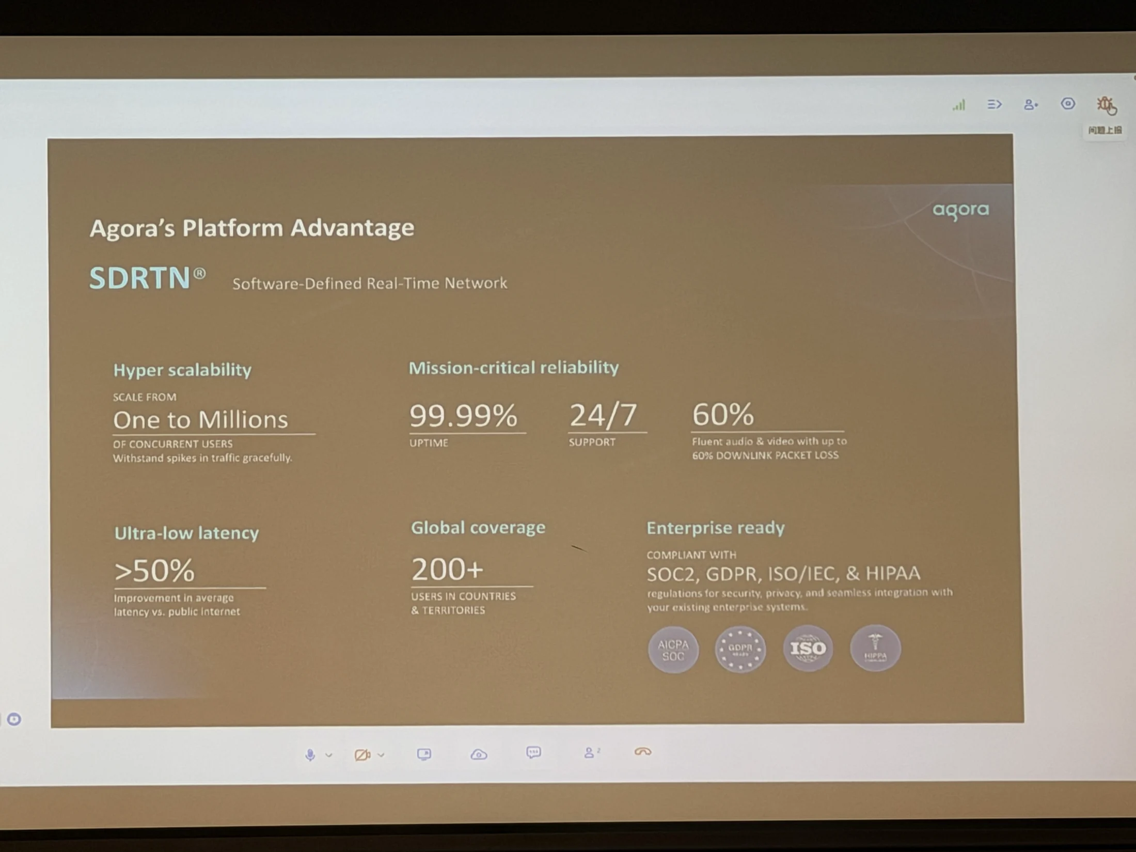Click 'Mission-critical reliability' heading
The width and height of the screenshot is (1136, 852).
514,368
